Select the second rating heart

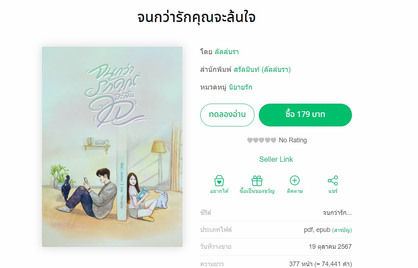click(x=256, y=140)
